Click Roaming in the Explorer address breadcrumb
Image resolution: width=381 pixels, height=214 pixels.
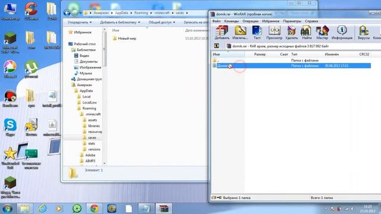pos(141,13)
